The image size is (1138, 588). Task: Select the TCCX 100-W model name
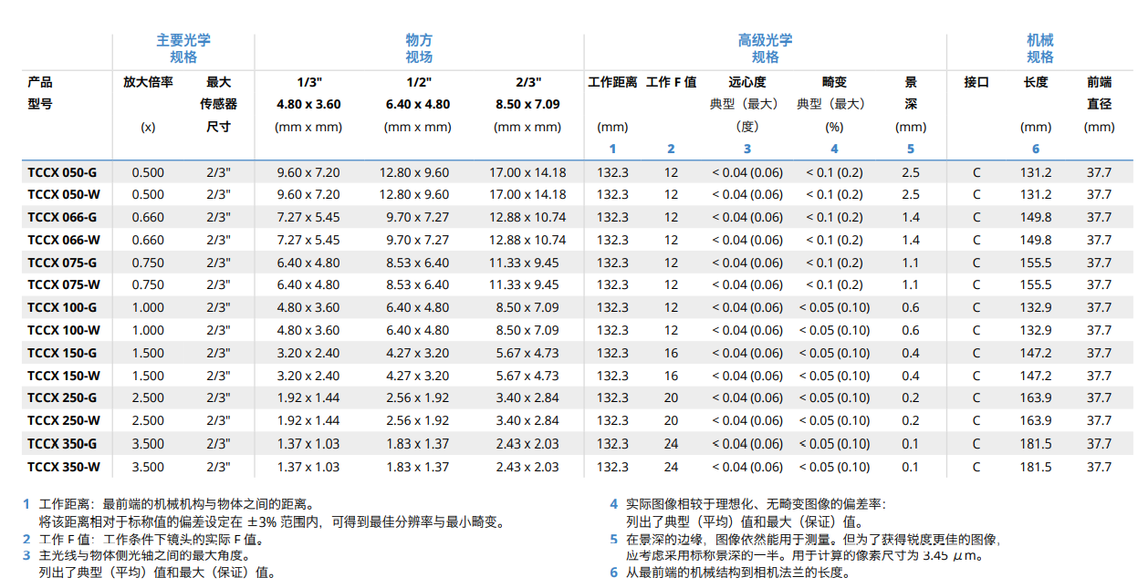click(x=64, y=330)
